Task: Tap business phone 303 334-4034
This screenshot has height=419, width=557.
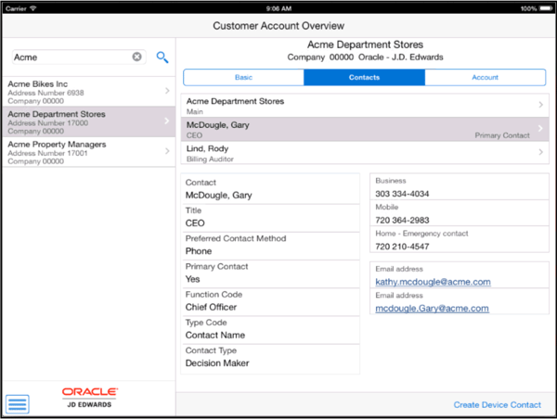Action: pyautogui.click(x=402, y=194)
